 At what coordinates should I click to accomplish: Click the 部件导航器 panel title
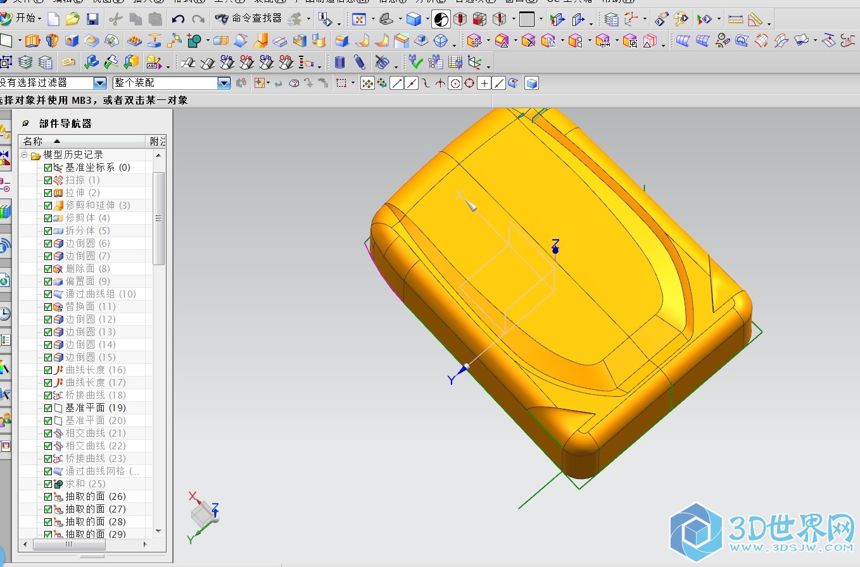[65, 123]
